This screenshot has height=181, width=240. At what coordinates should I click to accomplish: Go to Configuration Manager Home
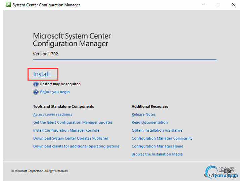157,146
